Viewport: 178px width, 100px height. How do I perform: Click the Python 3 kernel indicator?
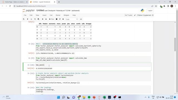coord(145,15)
